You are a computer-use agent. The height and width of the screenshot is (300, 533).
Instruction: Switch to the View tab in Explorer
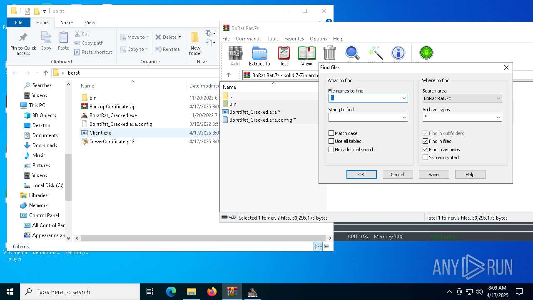[90, 22]
